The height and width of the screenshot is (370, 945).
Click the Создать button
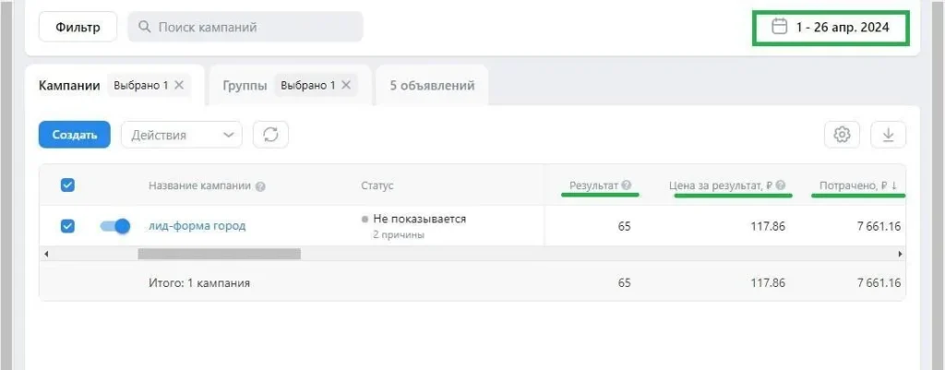75,135
